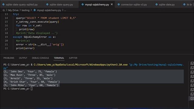Click the 'Krish Star' output row
Viewport: 194px width, 109px height.
[32, 82]
